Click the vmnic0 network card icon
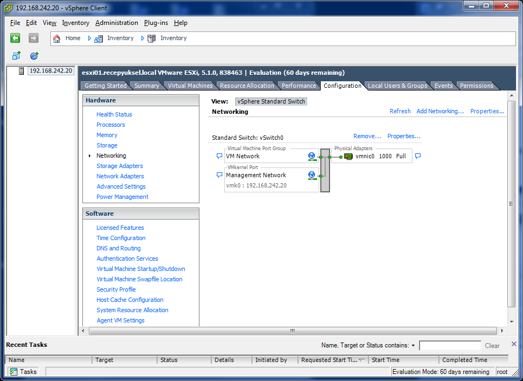 coord(348,156)
